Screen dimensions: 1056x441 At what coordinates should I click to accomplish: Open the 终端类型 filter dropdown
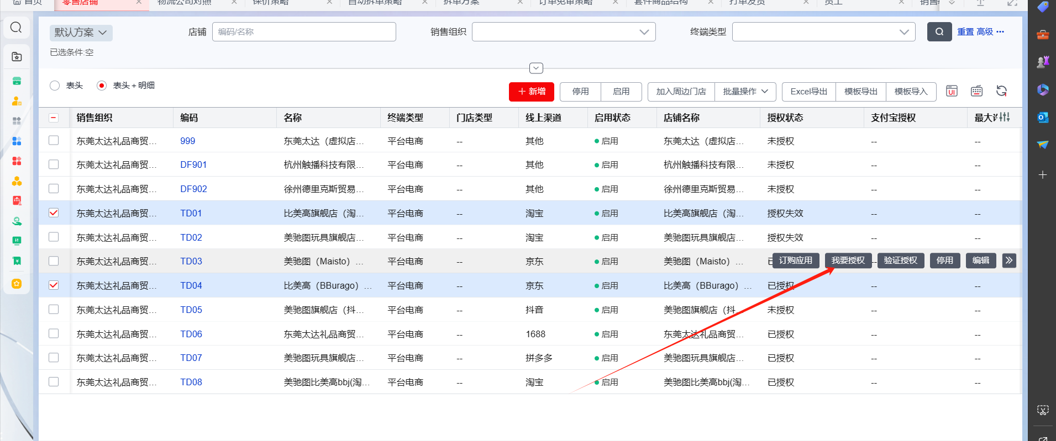[x=823, y=32]
